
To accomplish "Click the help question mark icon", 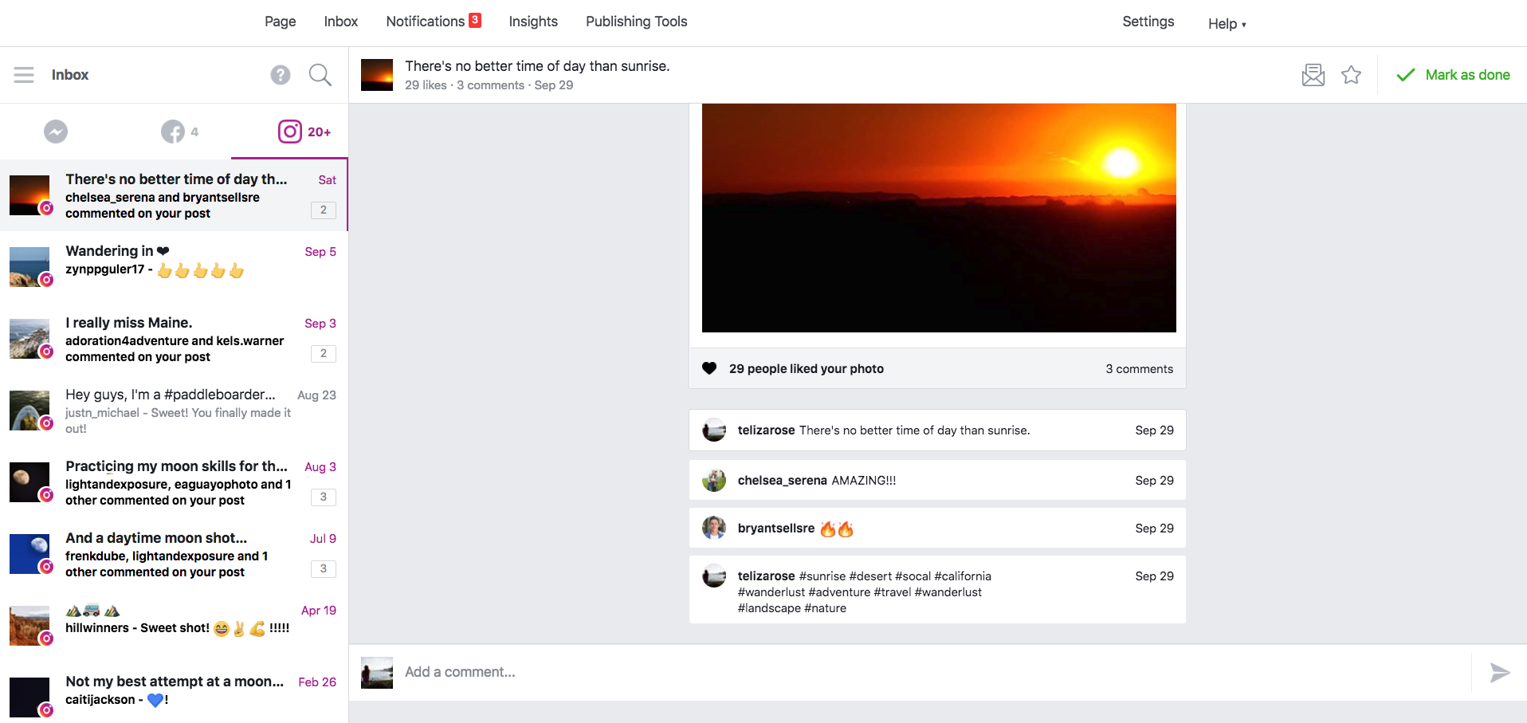I will tap(280, 75).
